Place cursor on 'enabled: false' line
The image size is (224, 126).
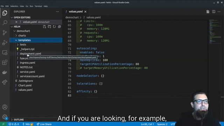(92, 52)
